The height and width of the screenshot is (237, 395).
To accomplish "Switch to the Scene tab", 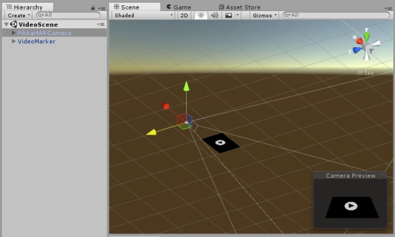I will (x=134, y=7).
